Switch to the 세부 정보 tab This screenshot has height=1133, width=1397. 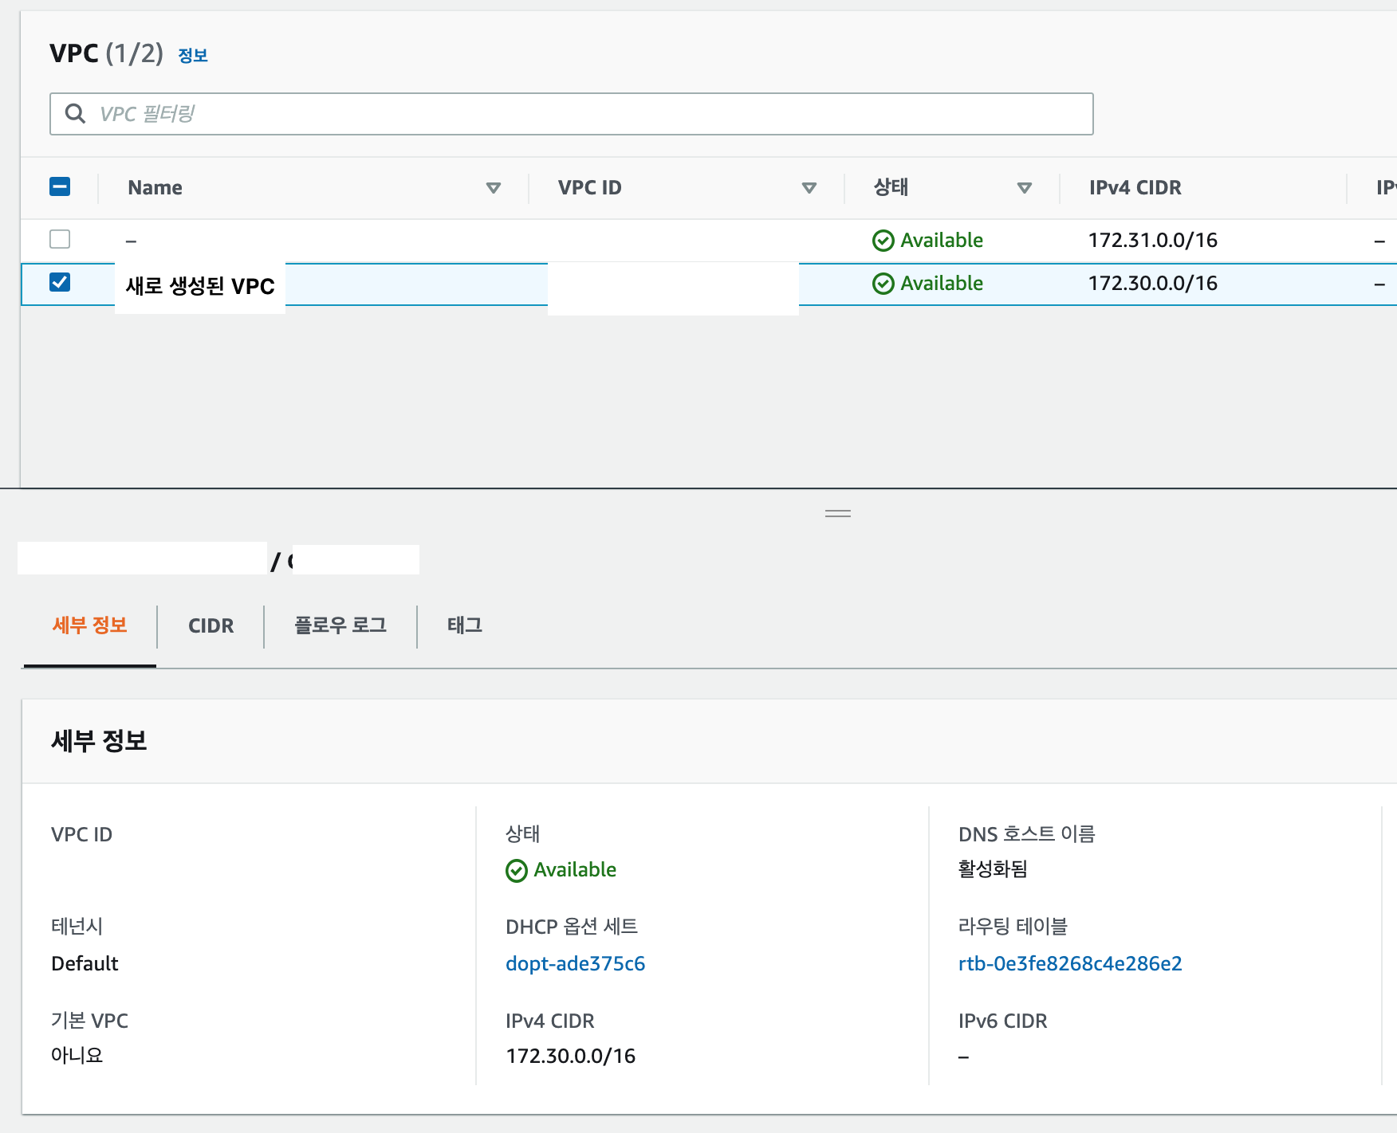tap(90, 625)
